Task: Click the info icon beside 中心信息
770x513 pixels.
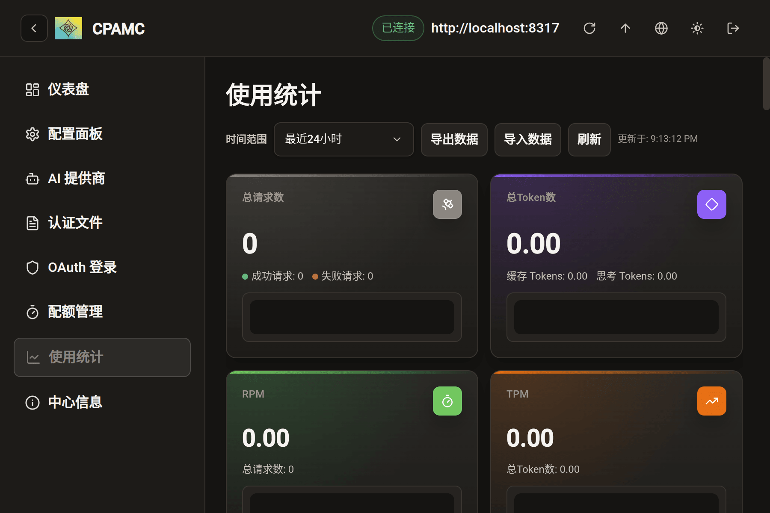Action: pos(33,402)
